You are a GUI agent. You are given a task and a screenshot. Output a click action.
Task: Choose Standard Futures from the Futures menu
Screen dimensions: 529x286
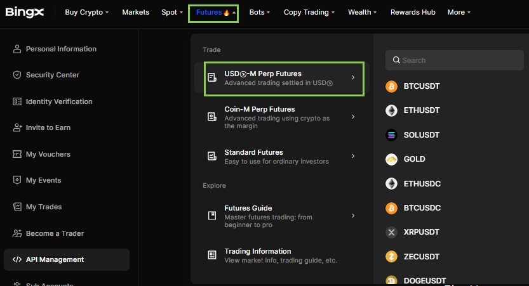pos(254,153)
